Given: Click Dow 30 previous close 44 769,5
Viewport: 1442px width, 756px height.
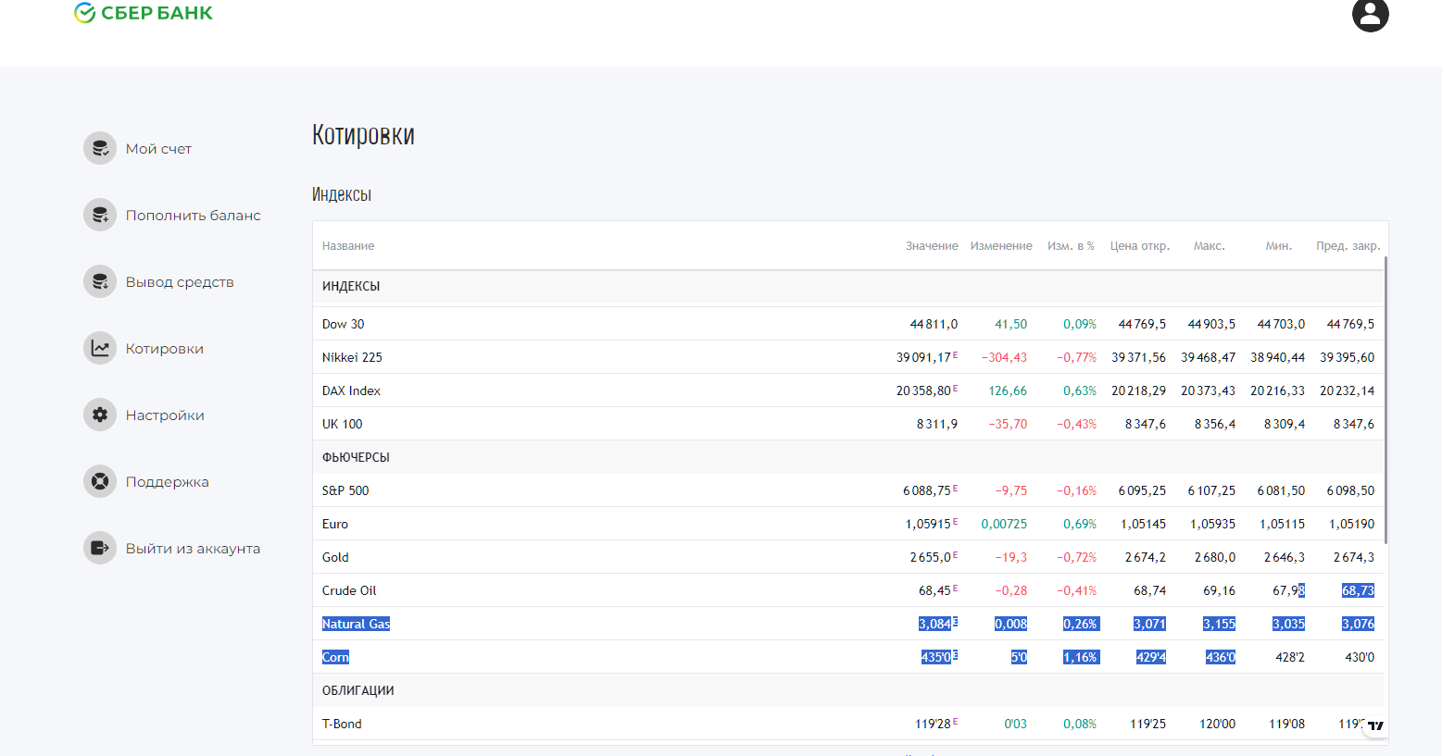Looking at the screenshot, I should (x=1350, y=325).
